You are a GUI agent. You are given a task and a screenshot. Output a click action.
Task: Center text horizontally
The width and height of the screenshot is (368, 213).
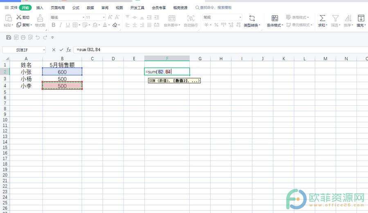(x=135, y=25)
